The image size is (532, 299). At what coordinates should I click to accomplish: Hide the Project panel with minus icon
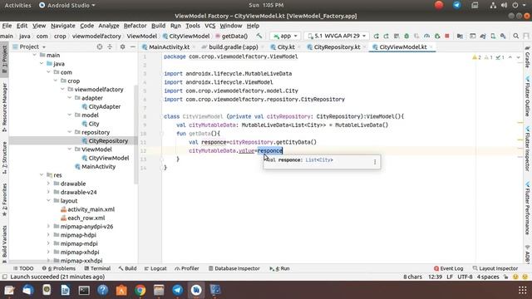click(133, 47)
